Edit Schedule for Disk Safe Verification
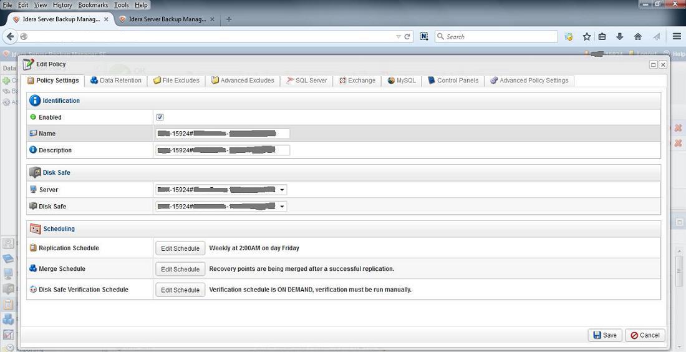 pyautogui.click(x=180, y=290)
